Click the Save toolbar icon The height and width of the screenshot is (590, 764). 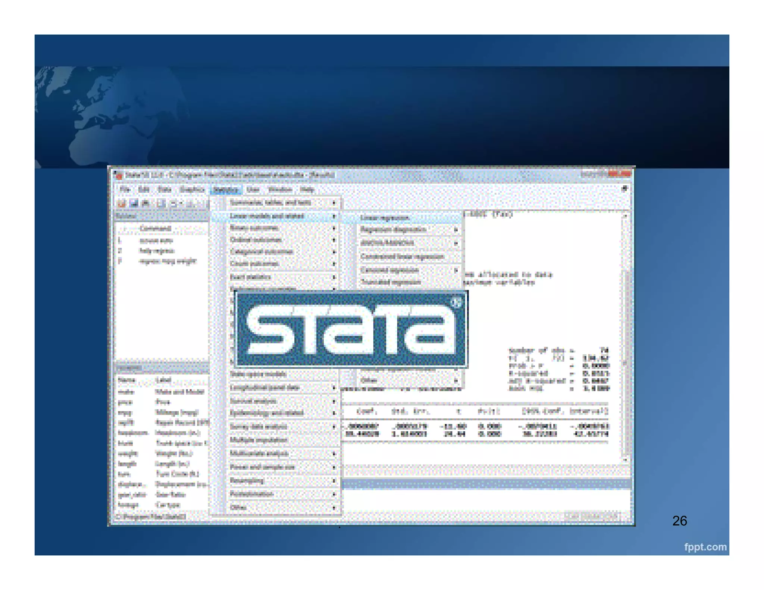click(x=134, y=203)
